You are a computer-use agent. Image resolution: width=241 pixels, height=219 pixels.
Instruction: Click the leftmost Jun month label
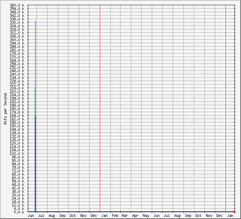coord(30,216)
